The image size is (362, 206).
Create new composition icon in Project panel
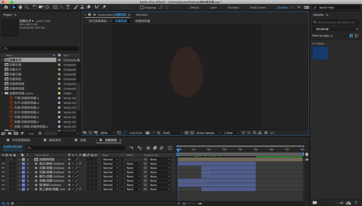16,133
